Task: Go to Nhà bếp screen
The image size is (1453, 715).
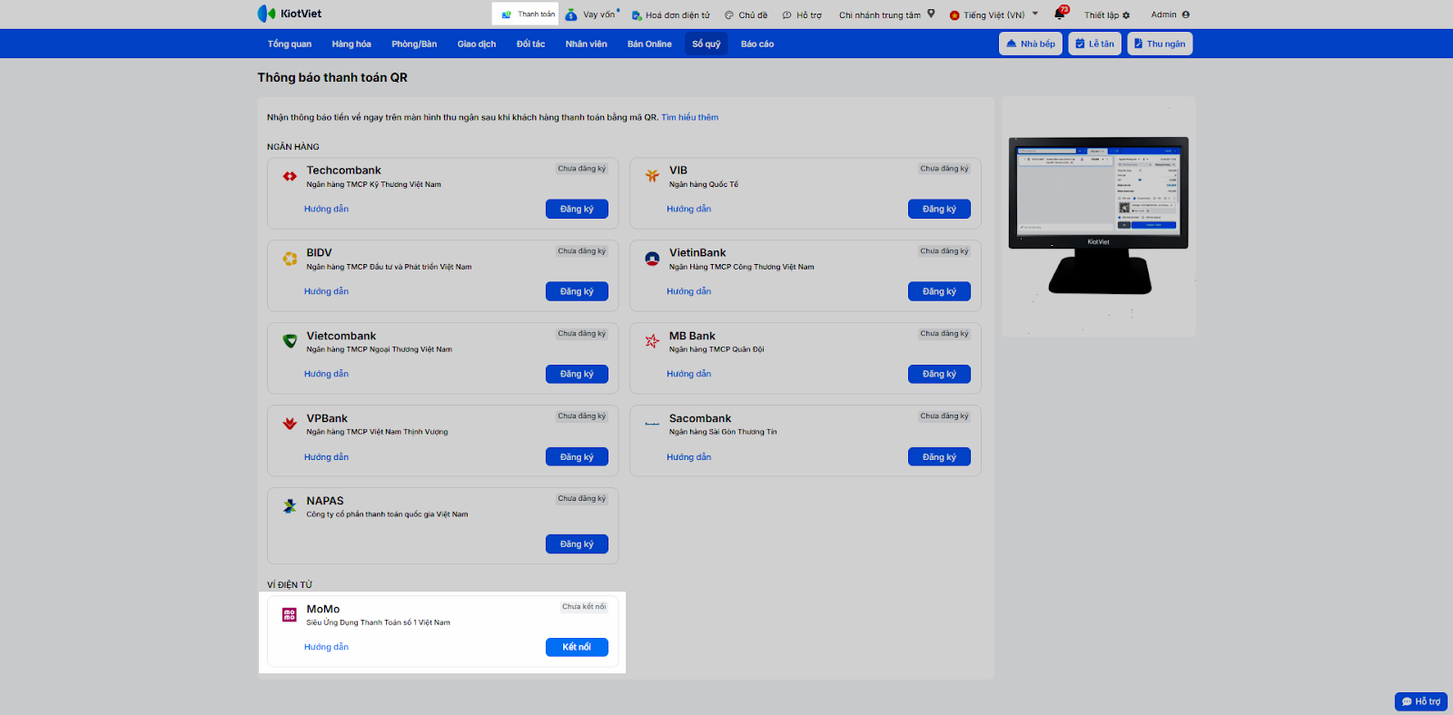Action: coord(1031,44)
